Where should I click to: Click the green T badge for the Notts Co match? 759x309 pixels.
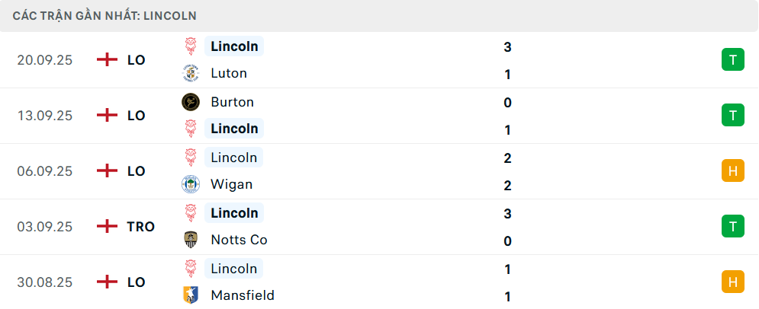click(733, 227)
